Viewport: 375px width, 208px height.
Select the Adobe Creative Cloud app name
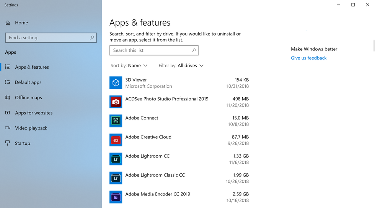148,137
